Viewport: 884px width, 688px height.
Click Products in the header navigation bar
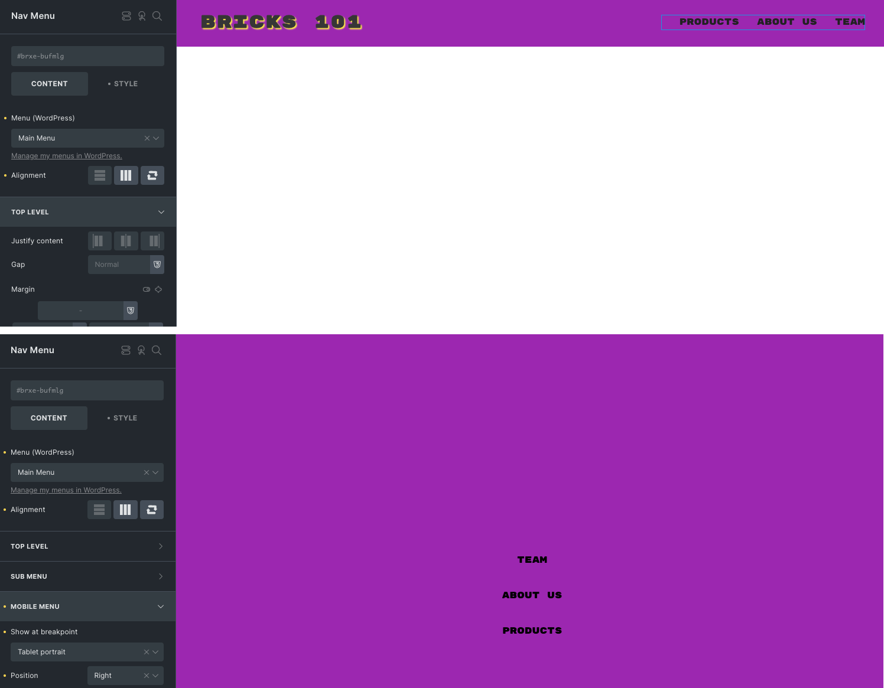(709, 22)
